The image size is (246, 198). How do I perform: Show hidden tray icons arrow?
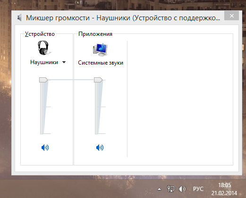point(159,189)
